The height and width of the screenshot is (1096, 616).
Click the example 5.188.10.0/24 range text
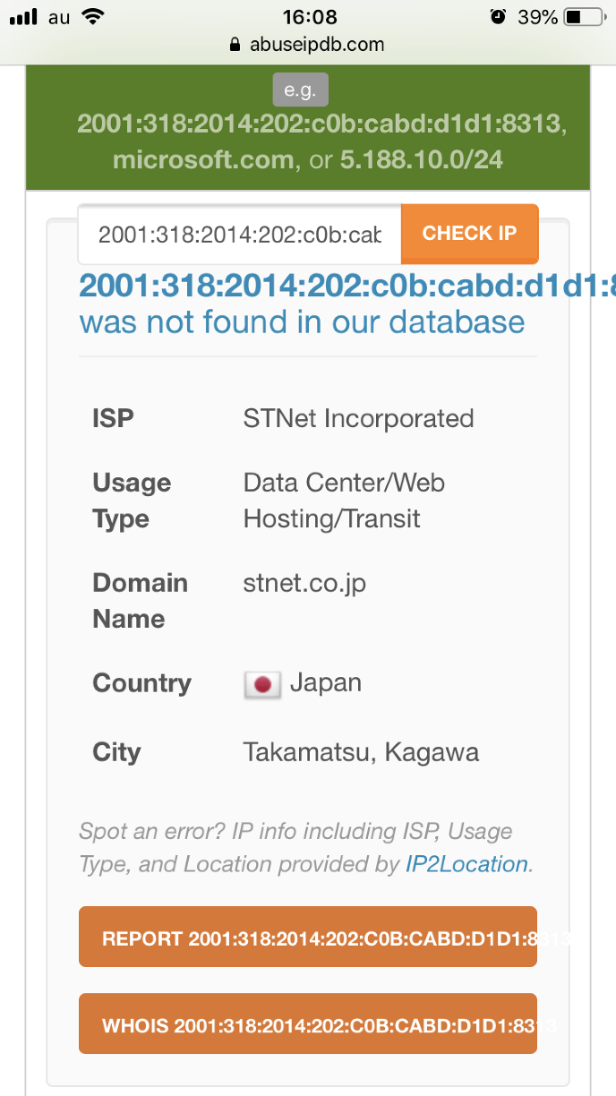(421, 159)
